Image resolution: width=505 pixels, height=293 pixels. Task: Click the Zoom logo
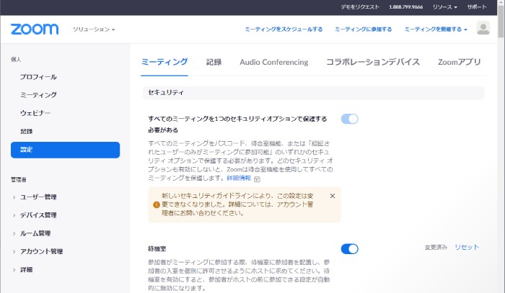pyautogui.click(x=35, y=29)
